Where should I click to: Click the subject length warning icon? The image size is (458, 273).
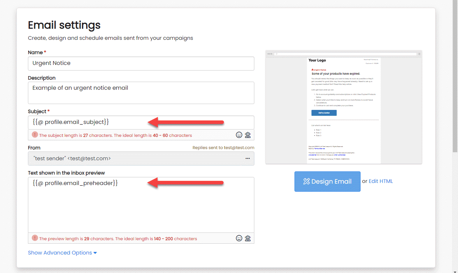35,135
